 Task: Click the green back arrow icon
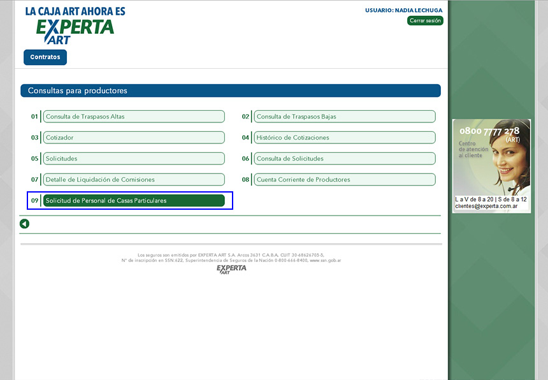tap(24, 224)
